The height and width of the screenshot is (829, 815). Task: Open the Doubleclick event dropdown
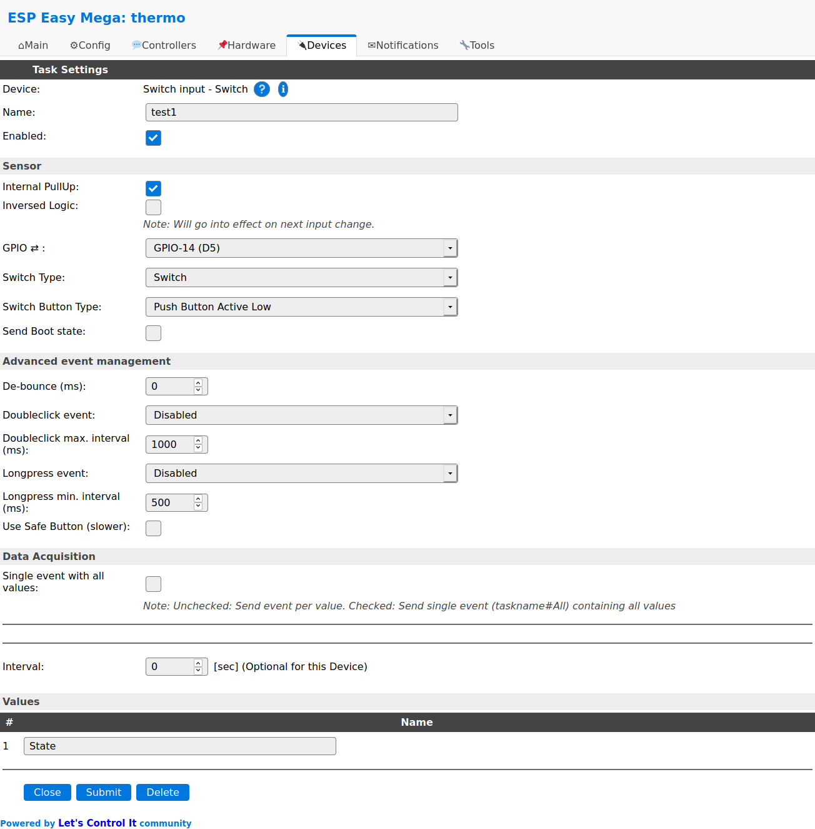302,415
